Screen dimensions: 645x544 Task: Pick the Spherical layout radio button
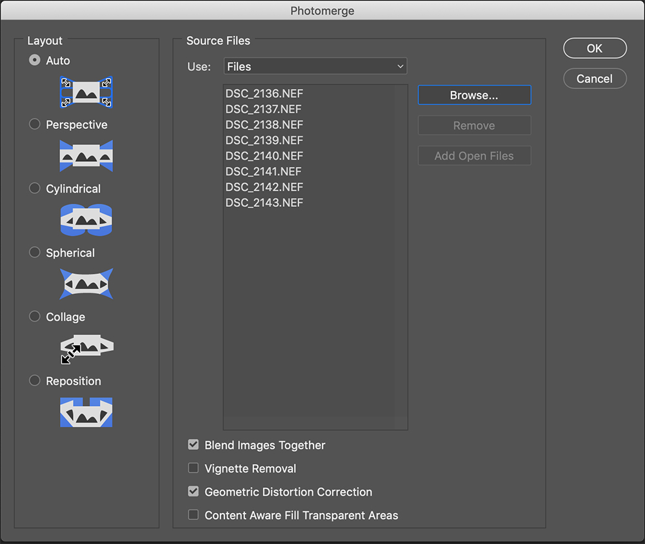point(35,252)
